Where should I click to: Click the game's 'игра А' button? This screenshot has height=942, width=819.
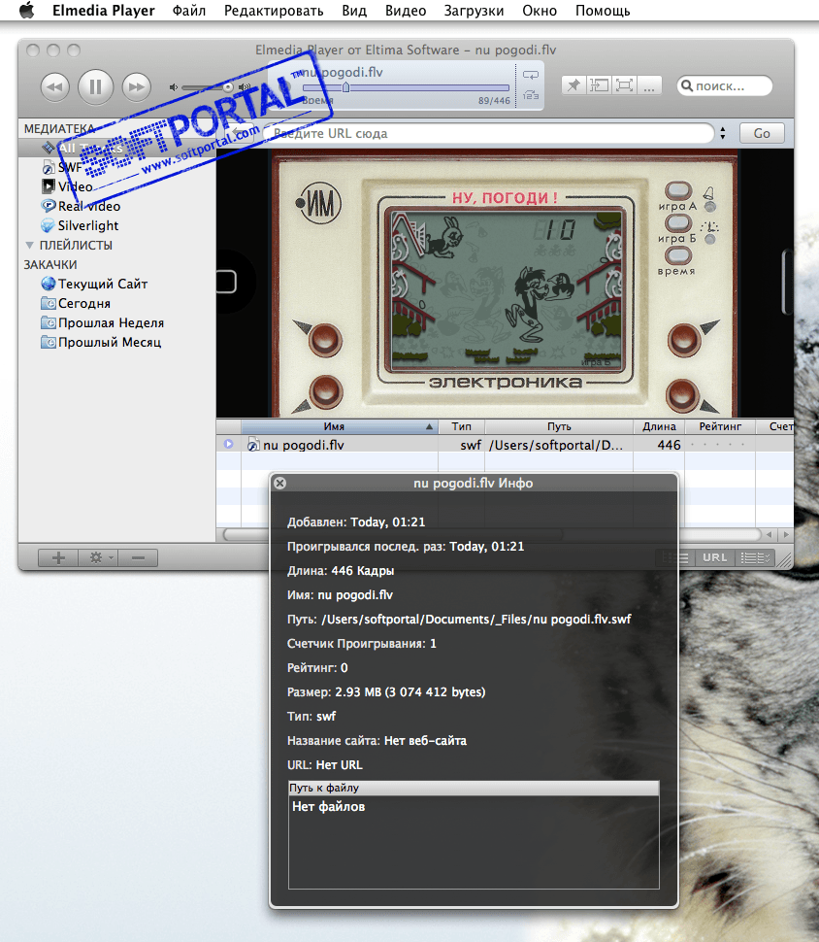point(678,190)
